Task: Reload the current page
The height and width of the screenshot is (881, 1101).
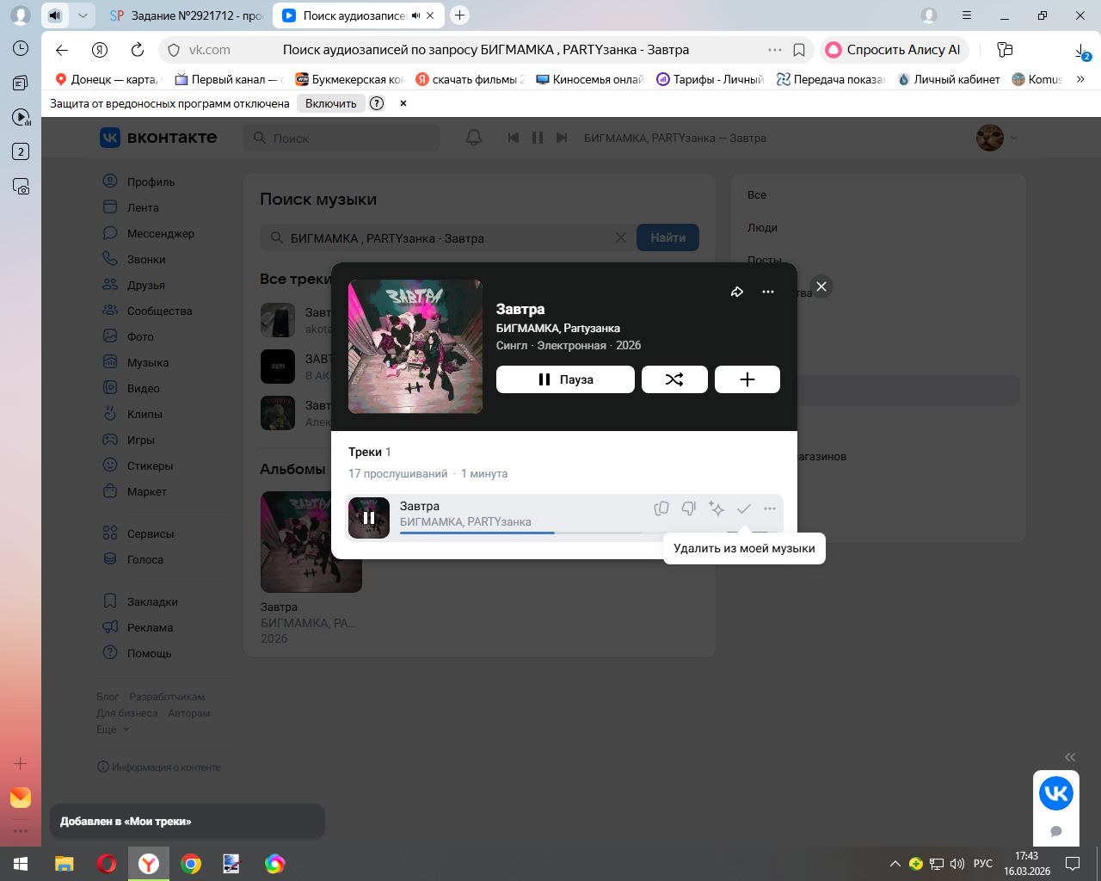Action: pyautogui.click(x=138, y=50)
